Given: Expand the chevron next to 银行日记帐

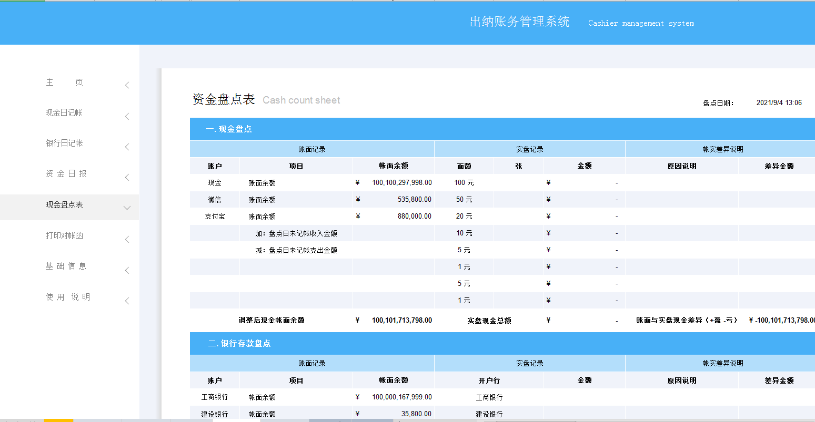Looking at the screenshot, I should (x=127, y=147).
